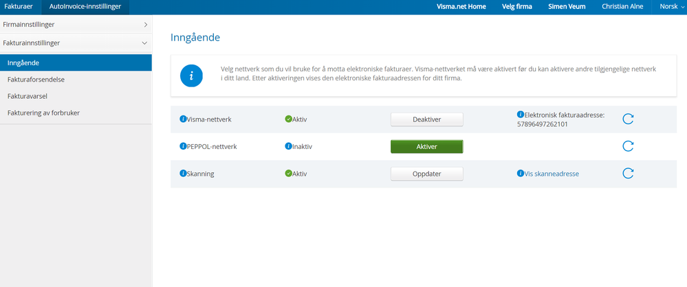The width and height of the screenshot is (687, 287).
Task: Refresh the PEPPOL-nettverk row status
Action: pyautogui.click(x=628, y=146)
